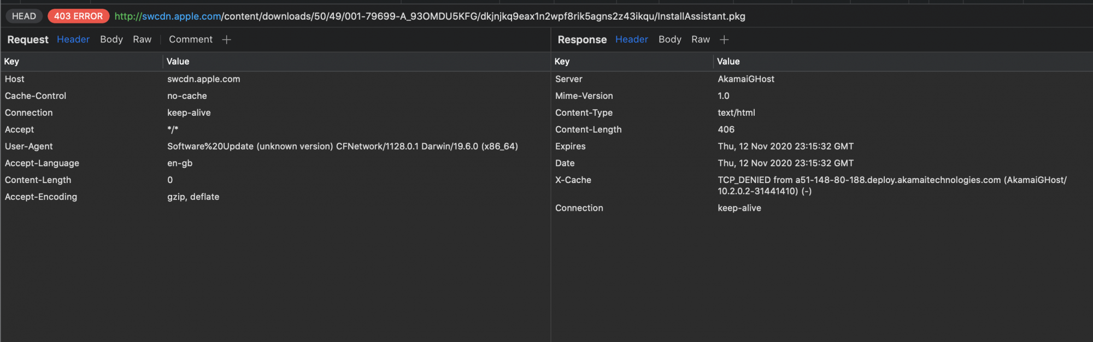View the Response Body tab

669,39
